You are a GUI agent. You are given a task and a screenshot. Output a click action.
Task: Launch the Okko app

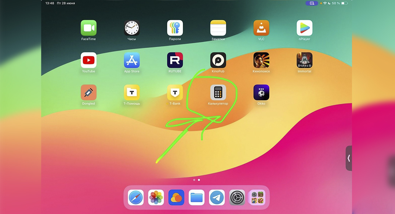click(x=261, y=93)
